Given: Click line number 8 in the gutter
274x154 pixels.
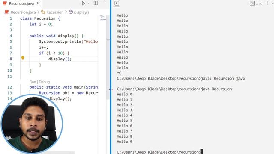Looking at the screenshot, I should tap(11, 59).
